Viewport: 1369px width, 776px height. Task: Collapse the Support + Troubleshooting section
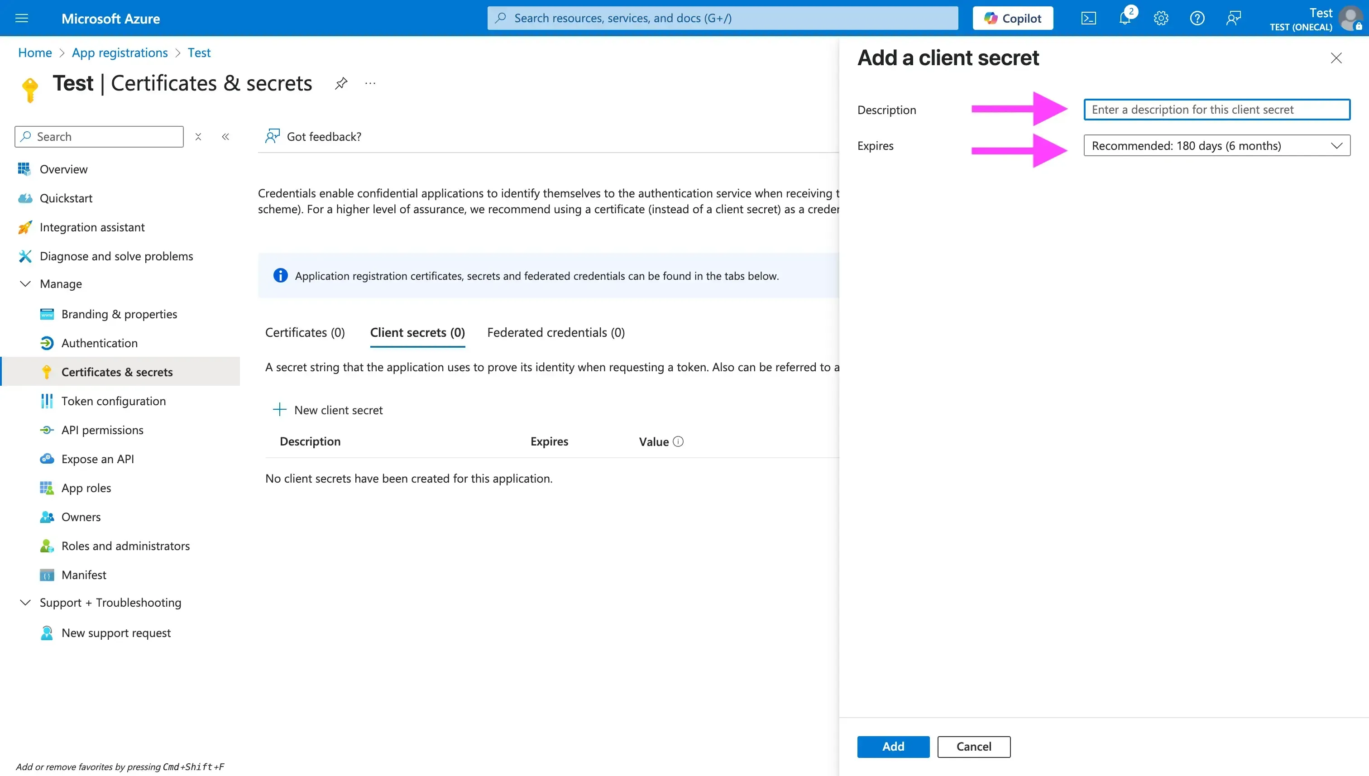pos(25,602)
